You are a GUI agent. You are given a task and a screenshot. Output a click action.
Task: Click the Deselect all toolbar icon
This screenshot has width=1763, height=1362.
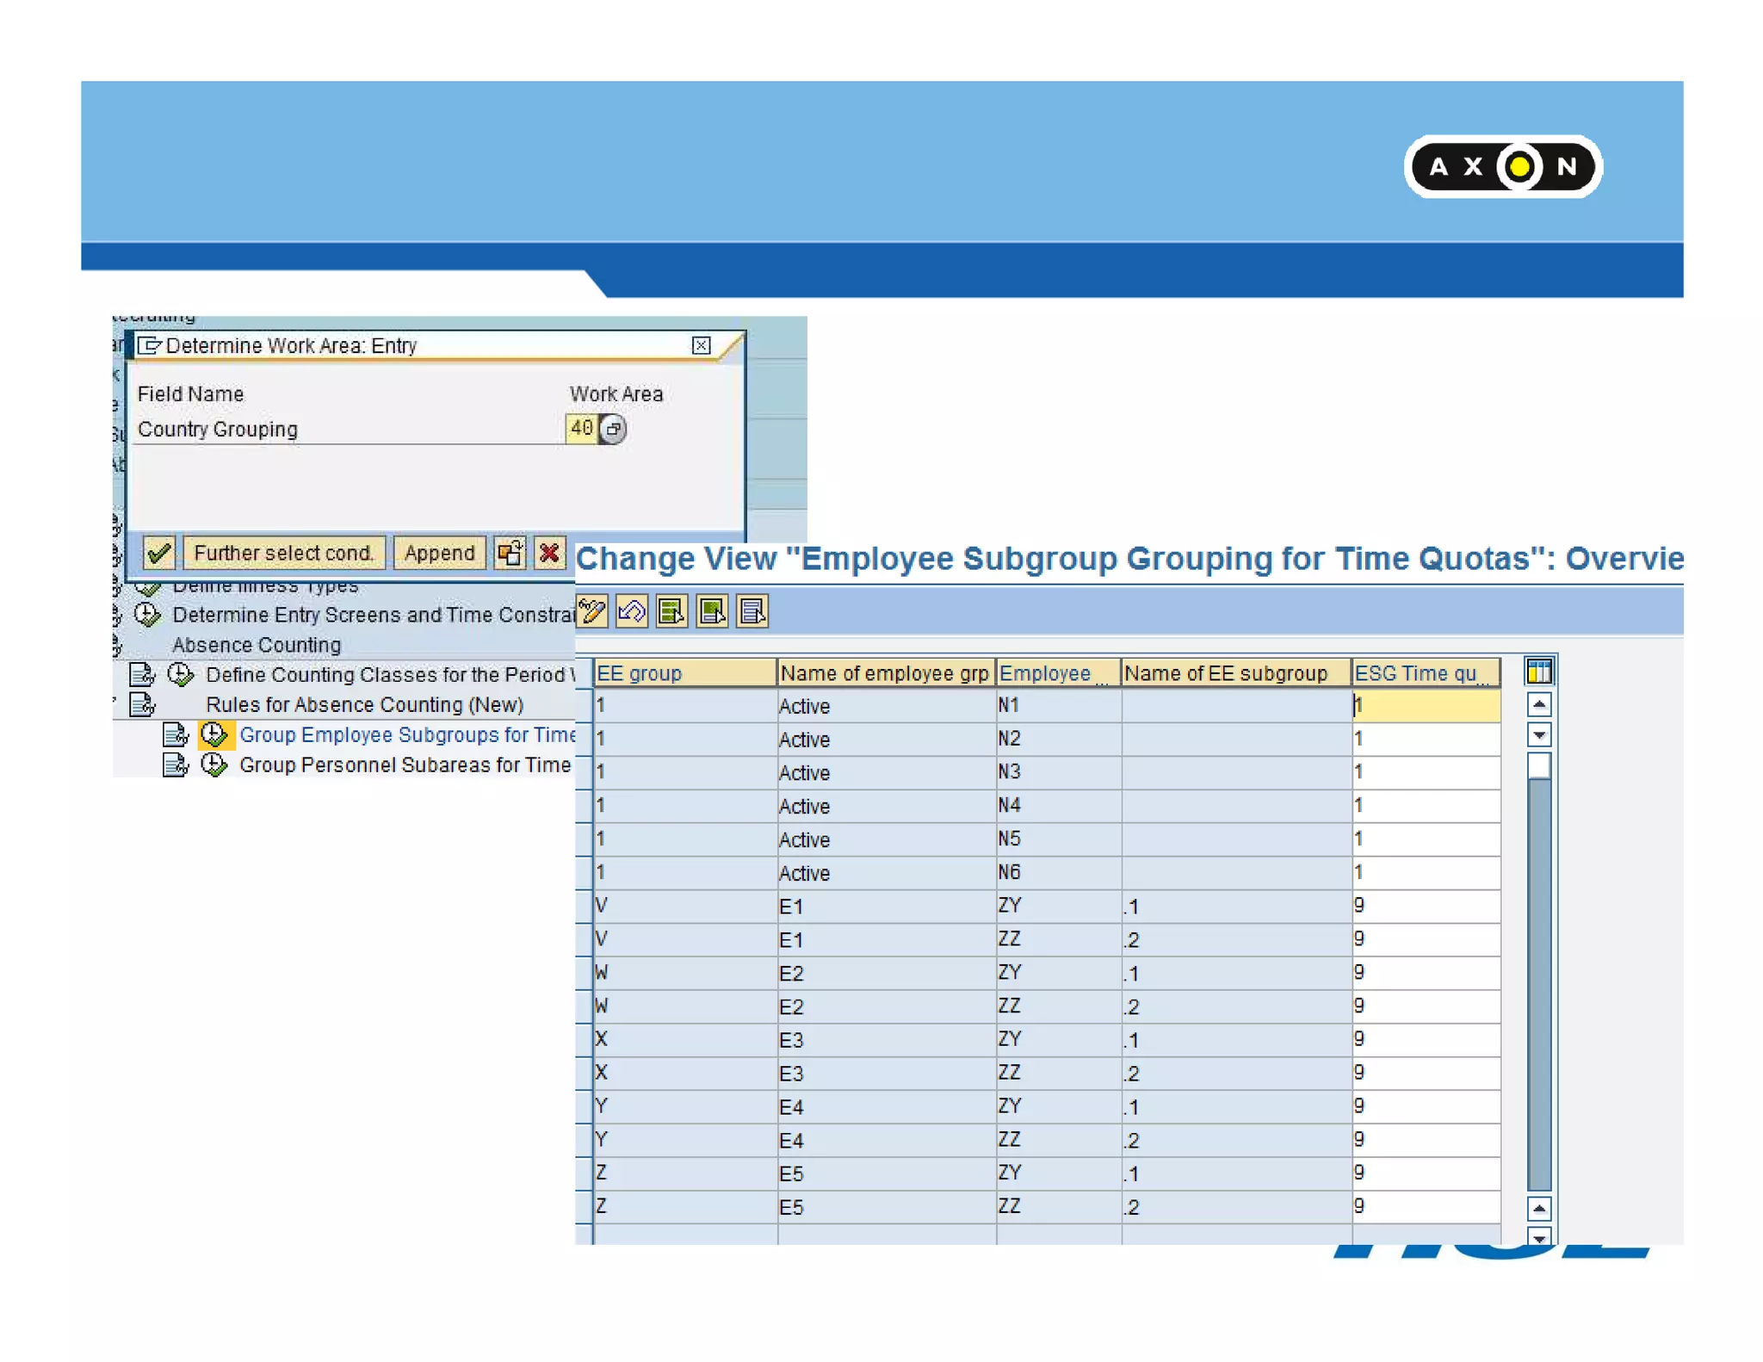point(752,612)
